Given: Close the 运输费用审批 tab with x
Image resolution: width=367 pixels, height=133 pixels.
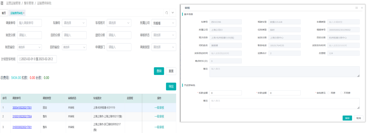Looking at the screenshot, I should click(24, 13).
